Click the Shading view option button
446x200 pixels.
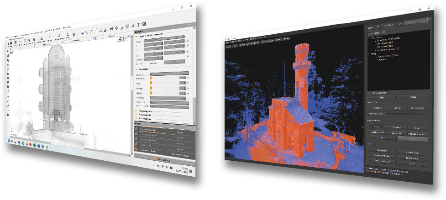(x=397, y=108)
